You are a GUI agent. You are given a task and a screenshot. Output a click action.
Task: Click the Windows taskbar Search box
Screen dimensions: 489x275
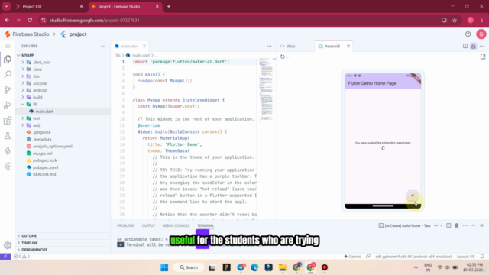click(189, 267)
